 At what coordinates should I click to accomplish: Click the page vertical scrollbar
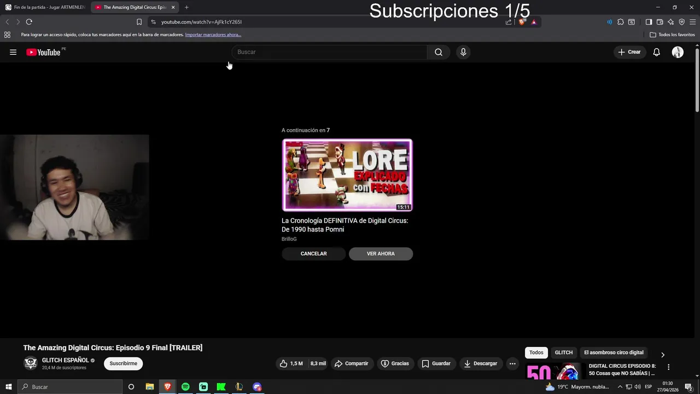697,81
